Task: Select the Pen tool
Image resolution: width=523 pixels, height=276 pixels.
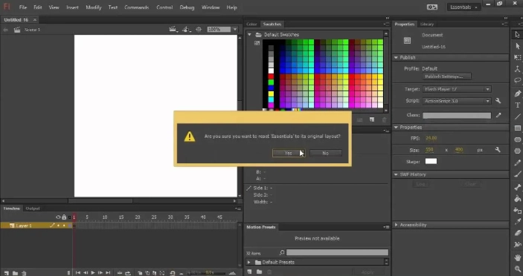Action: click(517, 93)
